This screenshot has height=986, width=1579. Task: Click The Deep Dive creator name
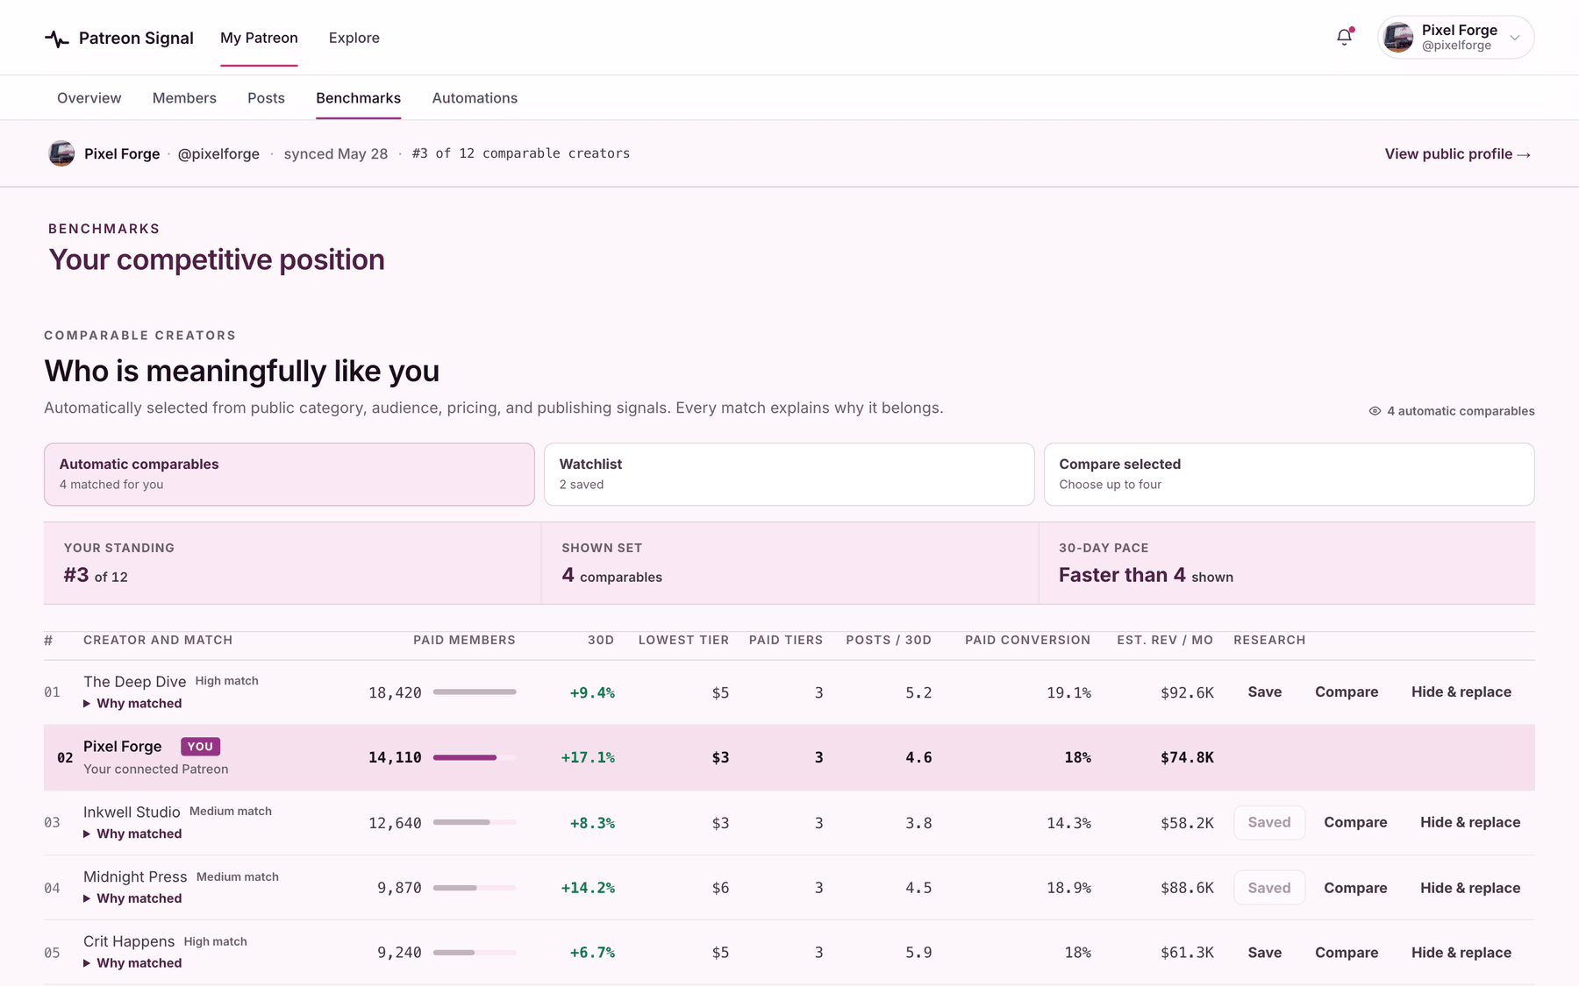pyautogui.click(x=135, y=682)
